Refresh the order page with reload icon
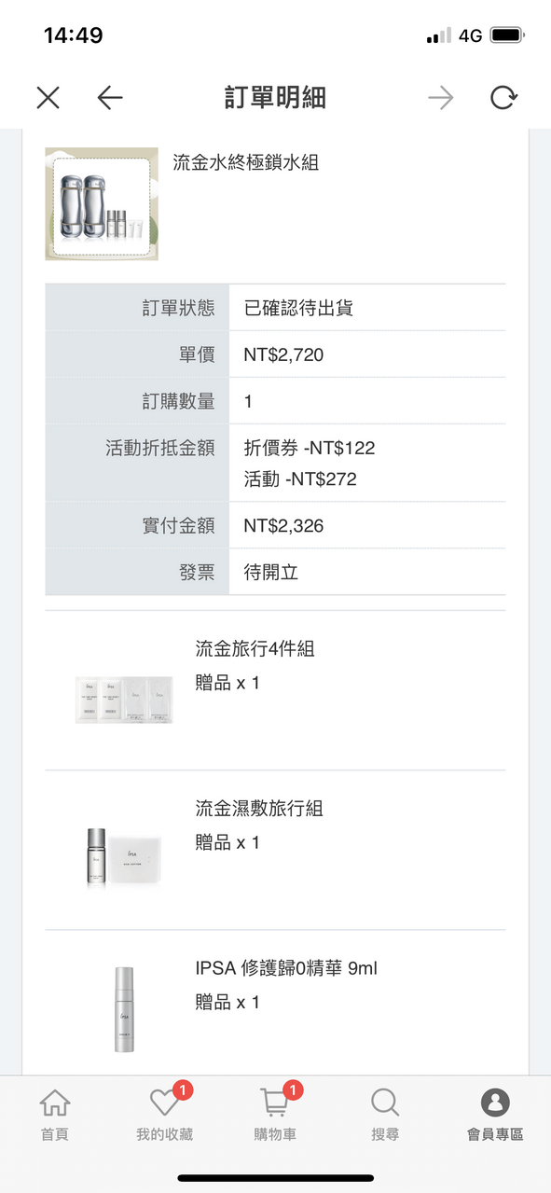551x1193 pixels. pyautogui.click(x=504, y=97)
